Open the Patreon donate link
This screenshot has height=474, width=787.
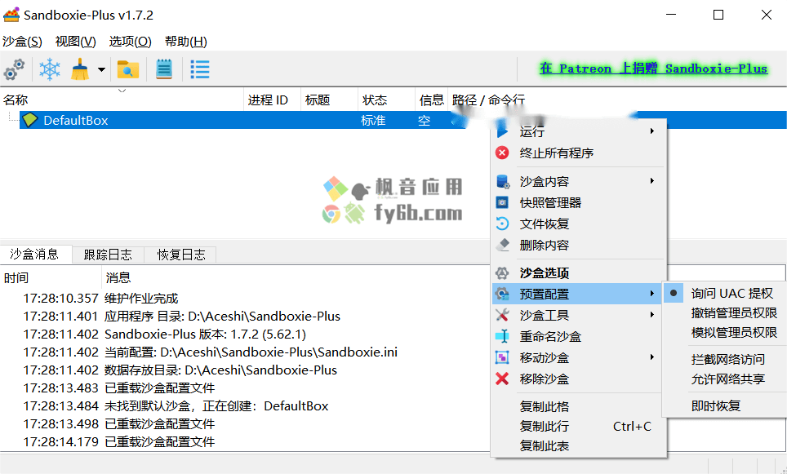coord(653,69)
